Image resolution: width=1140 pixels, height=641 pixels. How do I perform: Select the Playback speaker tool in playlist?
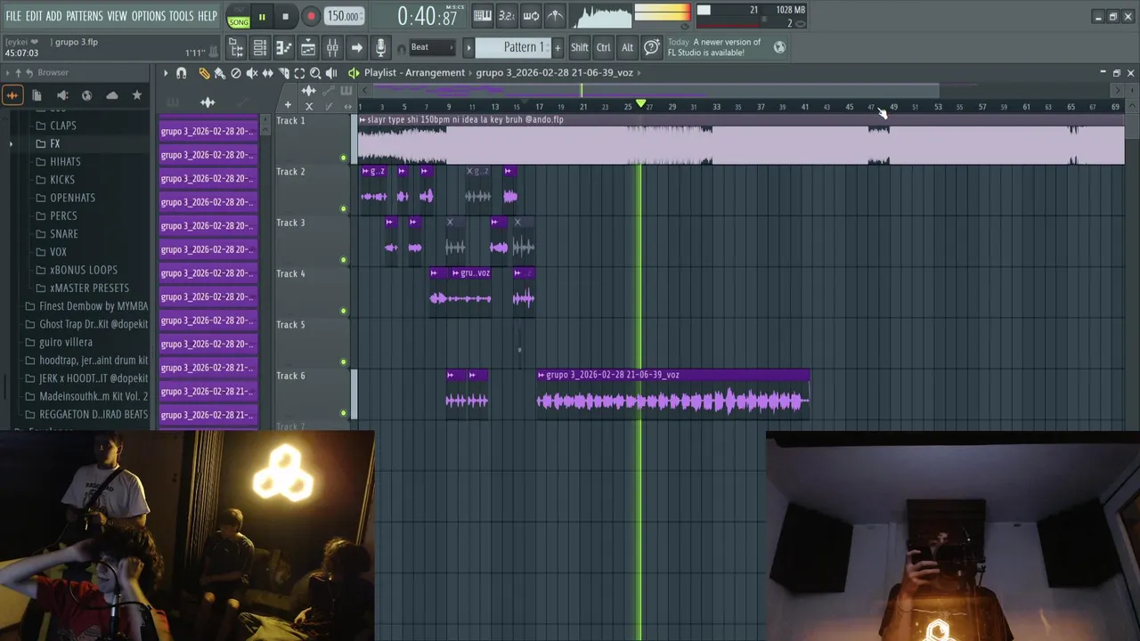(331, 73)
